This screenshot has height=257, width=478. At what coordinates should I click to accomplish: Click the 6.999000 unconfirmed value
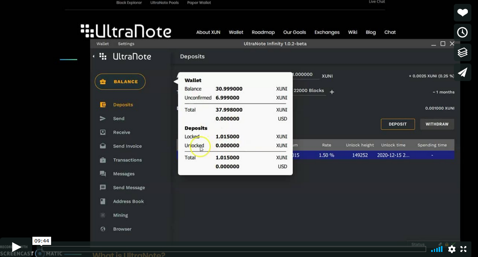click(227, 98)
